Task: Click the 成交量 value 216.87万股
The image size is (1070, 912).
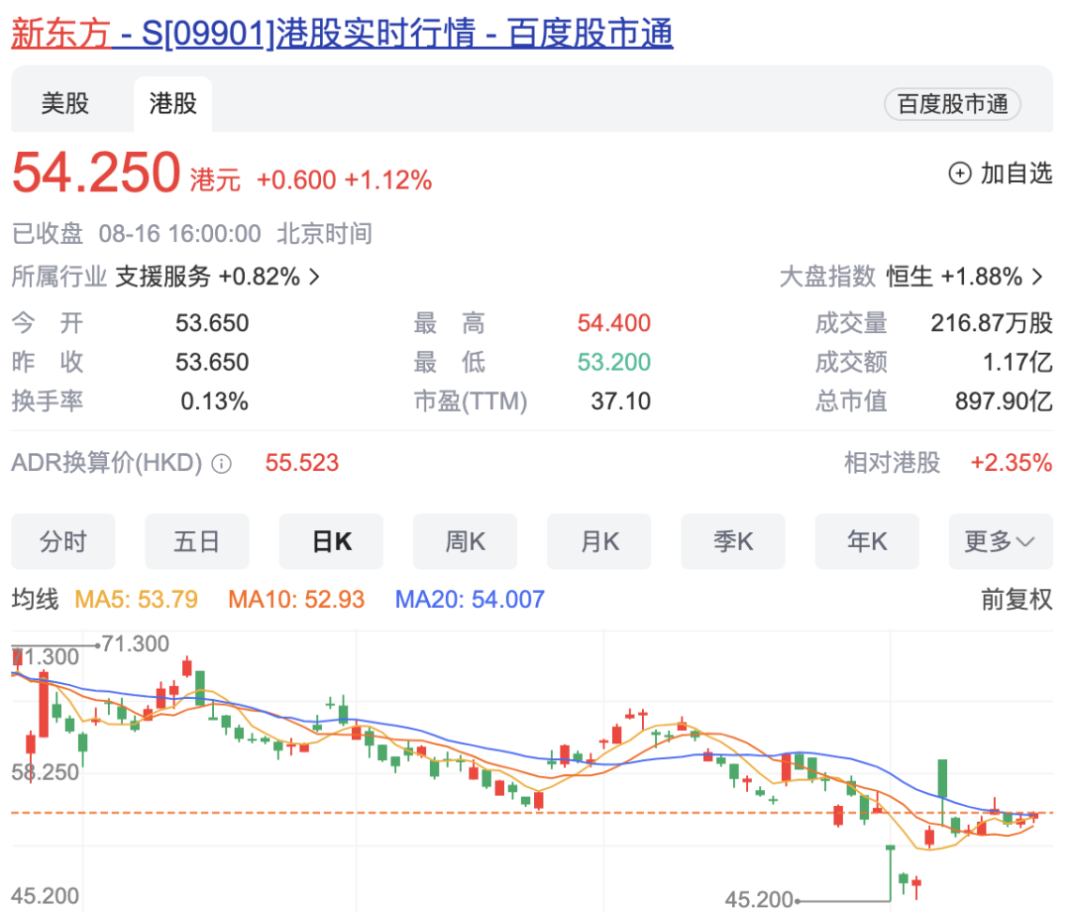Action: pos(992,323)
